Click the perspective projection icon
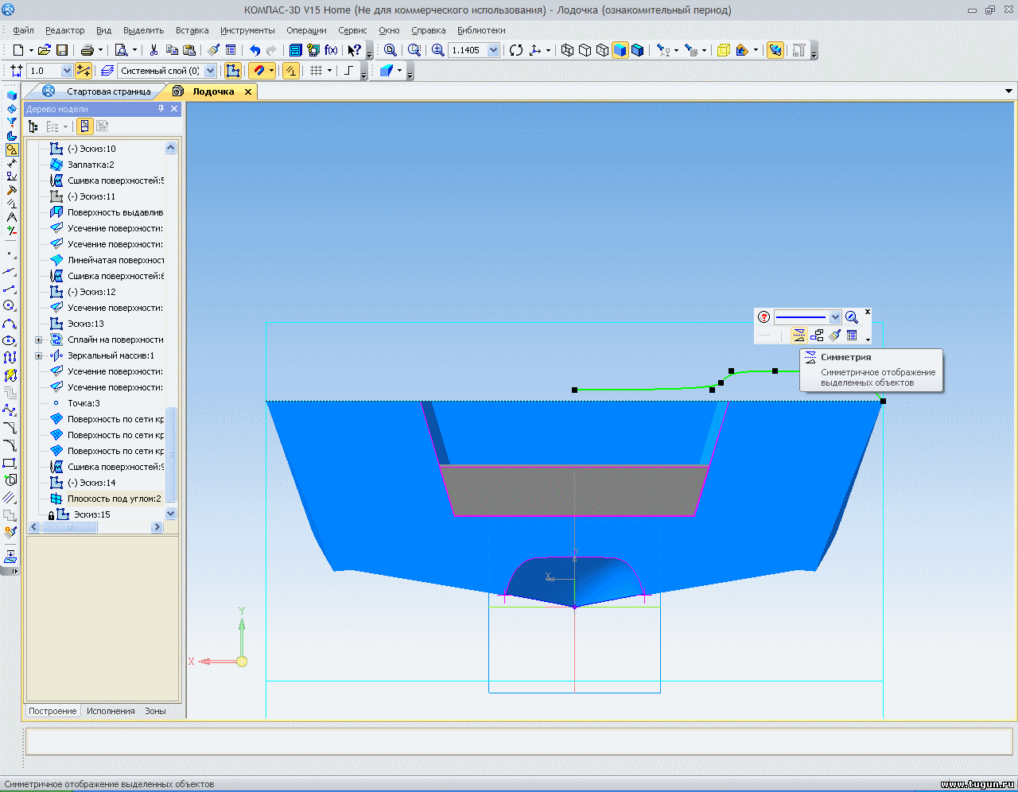Image resolution: width=1018 pixels, height=792 pixels. tap(723, 50)
